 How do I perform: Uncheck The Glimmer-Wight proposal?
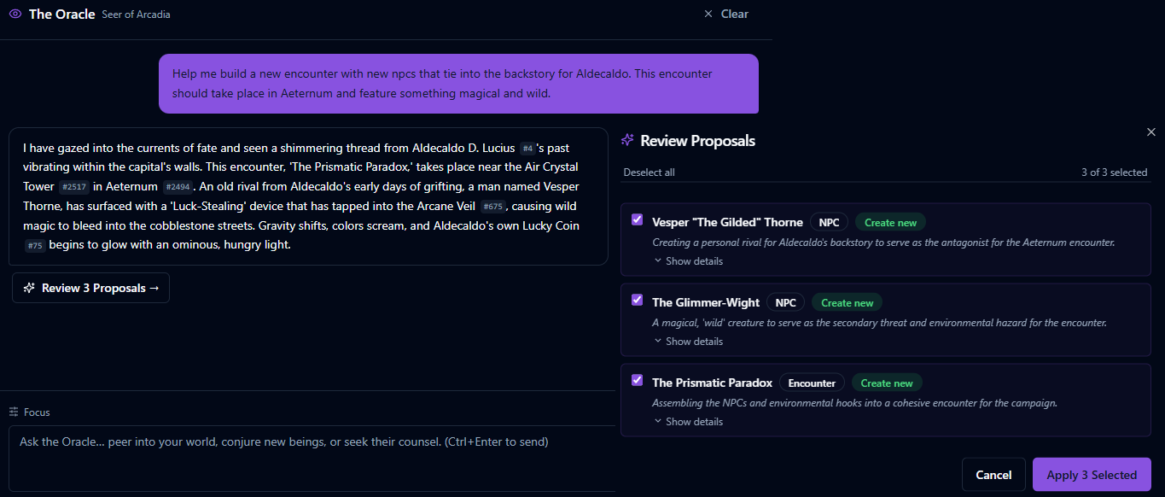[x=637, y=300]
